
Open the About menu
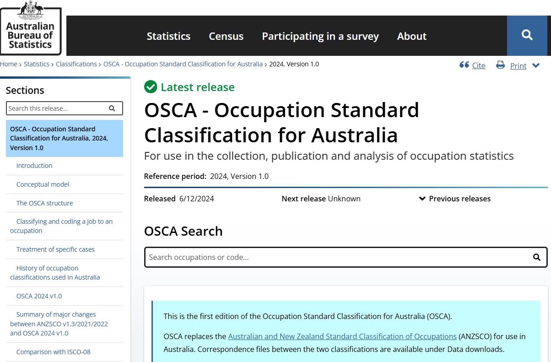tap(412, 36)
